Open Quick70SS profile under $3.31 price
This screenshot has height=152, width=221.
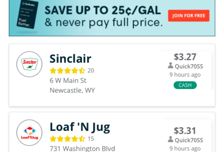[189, 140]
